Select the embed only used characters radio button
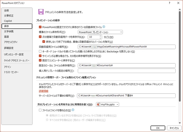Image resolution: width=183 pixels, height=132 pixels. pos(47,115)
